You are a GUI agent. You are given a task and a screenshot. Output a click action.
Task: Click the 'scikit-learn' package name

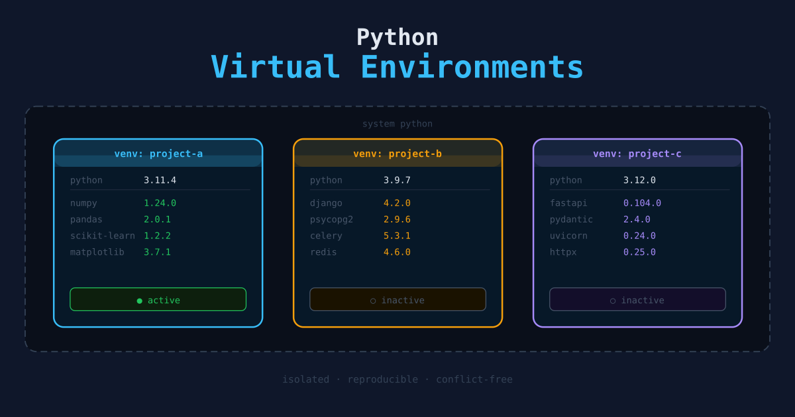pos(103,236)
